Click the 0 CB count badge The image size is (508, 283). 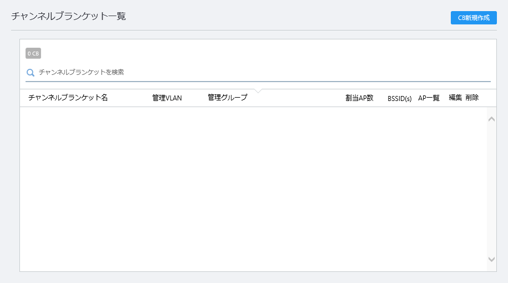(x=33, y=53)
